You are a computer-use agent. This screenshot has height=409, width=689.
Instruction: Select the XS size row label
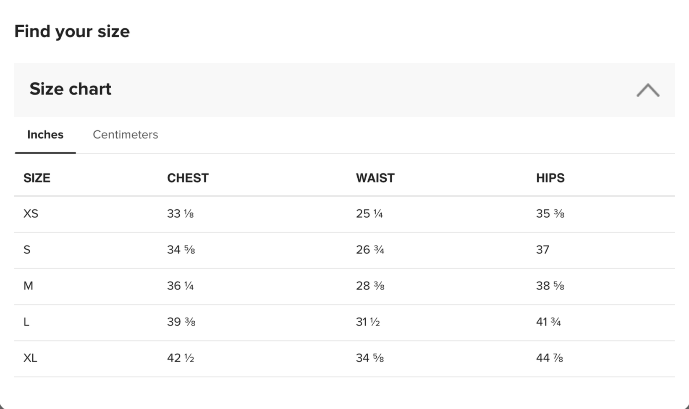click(x=31, y=214)
